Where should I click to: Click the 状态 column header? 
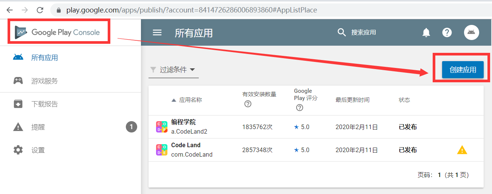pos(404,100)
